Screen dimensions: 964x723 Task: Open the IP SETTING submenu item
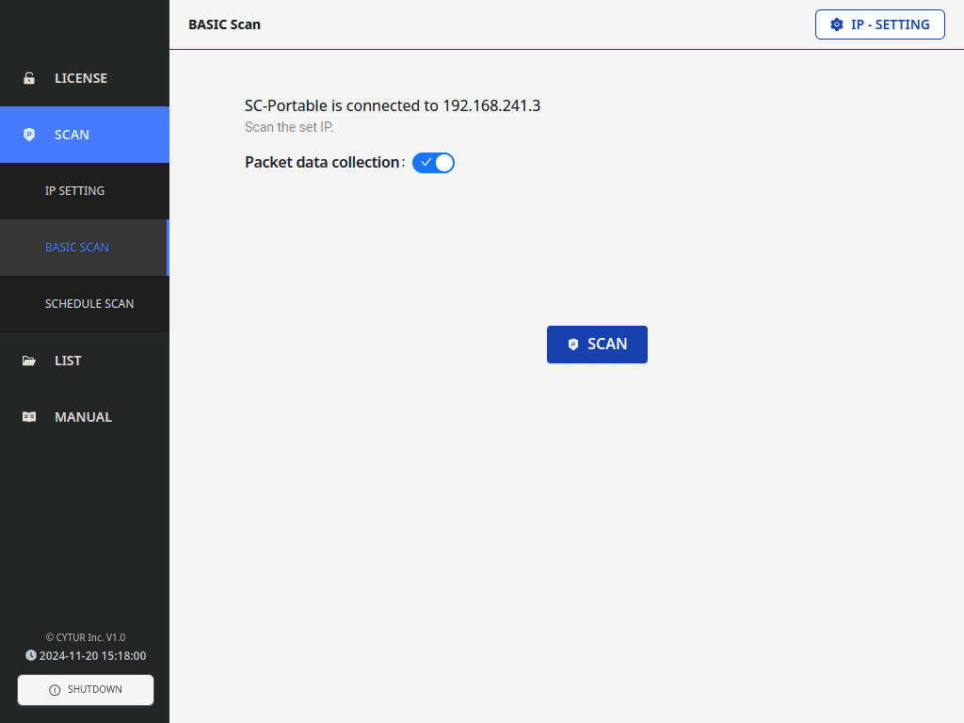click(x=75, y=191)
